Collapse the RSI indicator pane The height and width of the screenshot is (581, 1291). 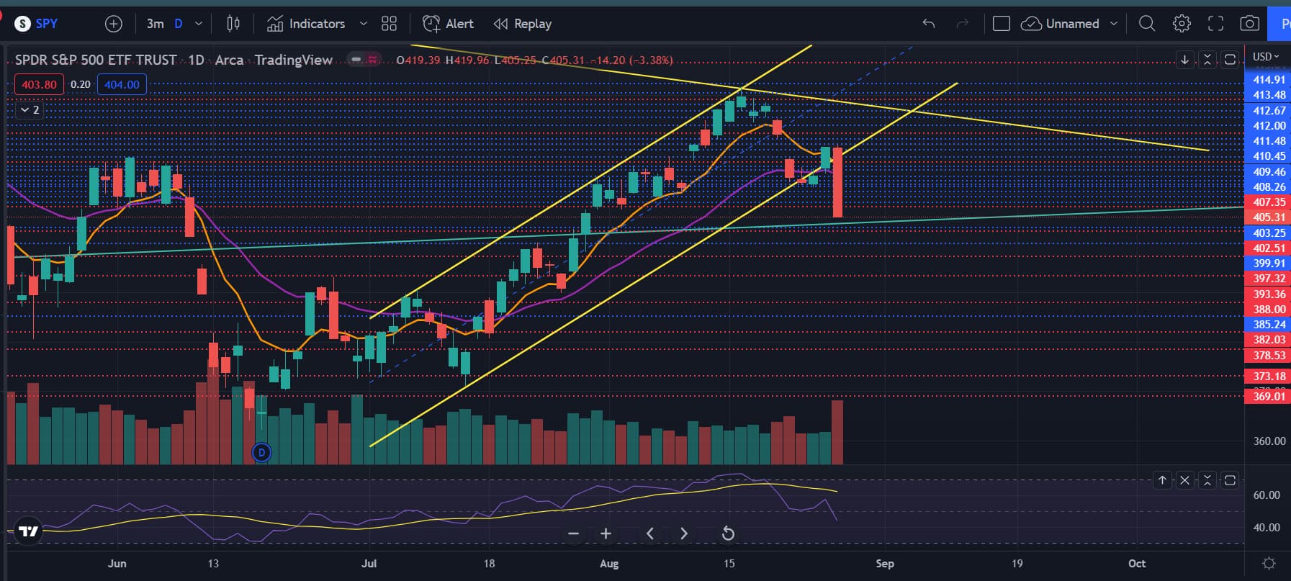(x=1207, y=480)
